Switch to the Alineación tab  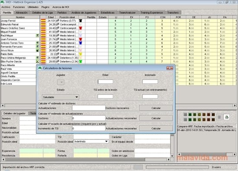(22, 13)
